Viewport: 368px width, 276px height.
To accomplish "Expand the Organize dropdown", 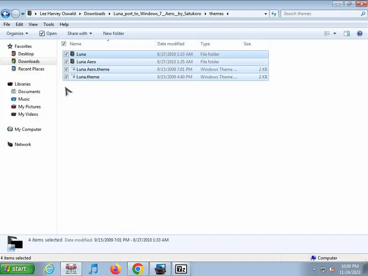I will (17, 33).
